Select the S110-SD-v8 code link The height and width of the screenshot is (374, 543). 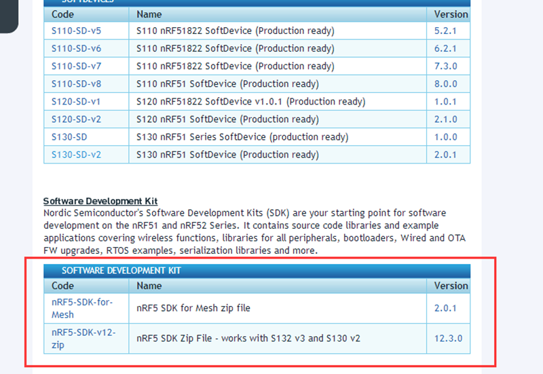point(76,84)
